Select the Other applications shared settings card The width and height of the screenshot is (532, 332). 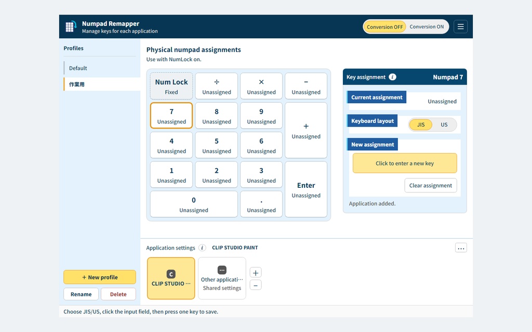click(x=222, y=278)
